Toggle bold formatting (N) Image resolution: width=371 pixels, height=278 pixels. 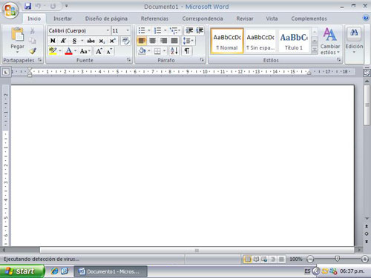[53, 41]
